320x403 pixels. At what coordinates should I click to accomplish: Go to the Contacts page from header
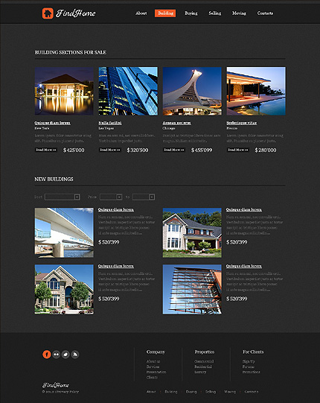tap(265, 13)
